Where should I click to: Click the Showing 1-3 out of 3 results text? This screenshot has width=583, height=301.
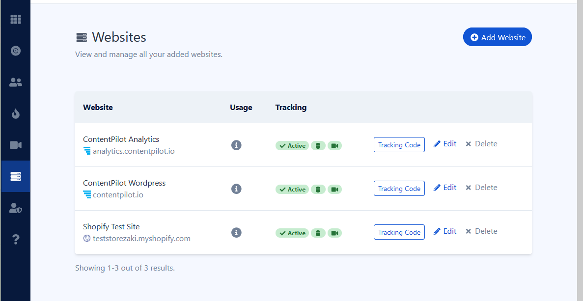[x=125, y=268]
